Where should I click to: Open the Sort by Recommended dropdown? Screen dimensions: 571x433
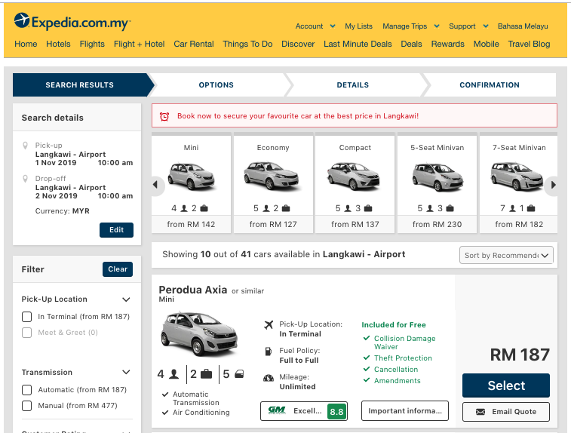point(506,255)
